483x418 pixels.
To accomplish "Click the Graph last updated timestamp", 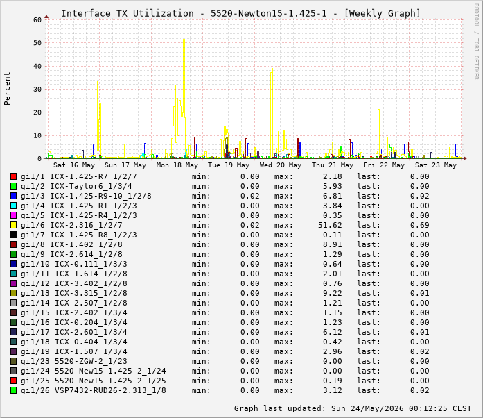I will pos(353,408).
